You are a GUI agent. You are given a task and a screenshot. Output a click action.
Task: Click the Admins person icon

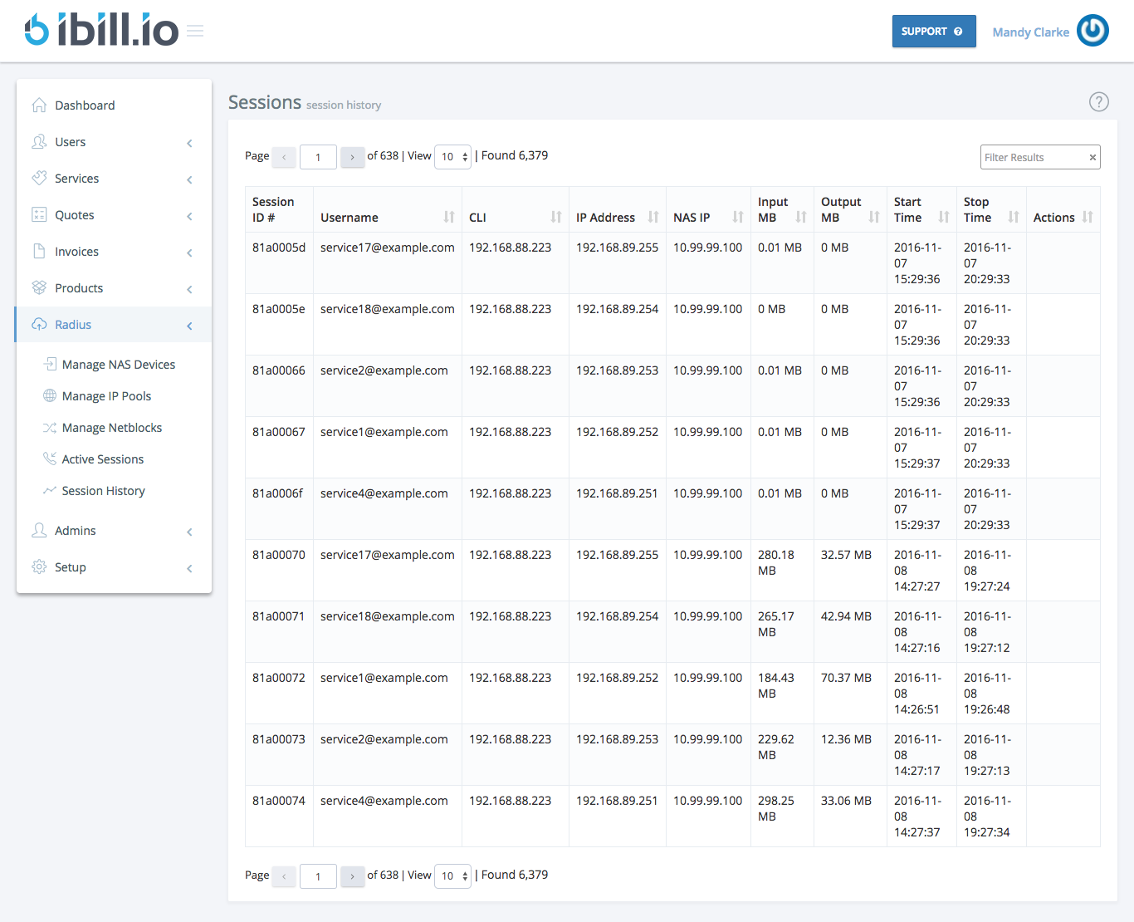click(39, 530)
